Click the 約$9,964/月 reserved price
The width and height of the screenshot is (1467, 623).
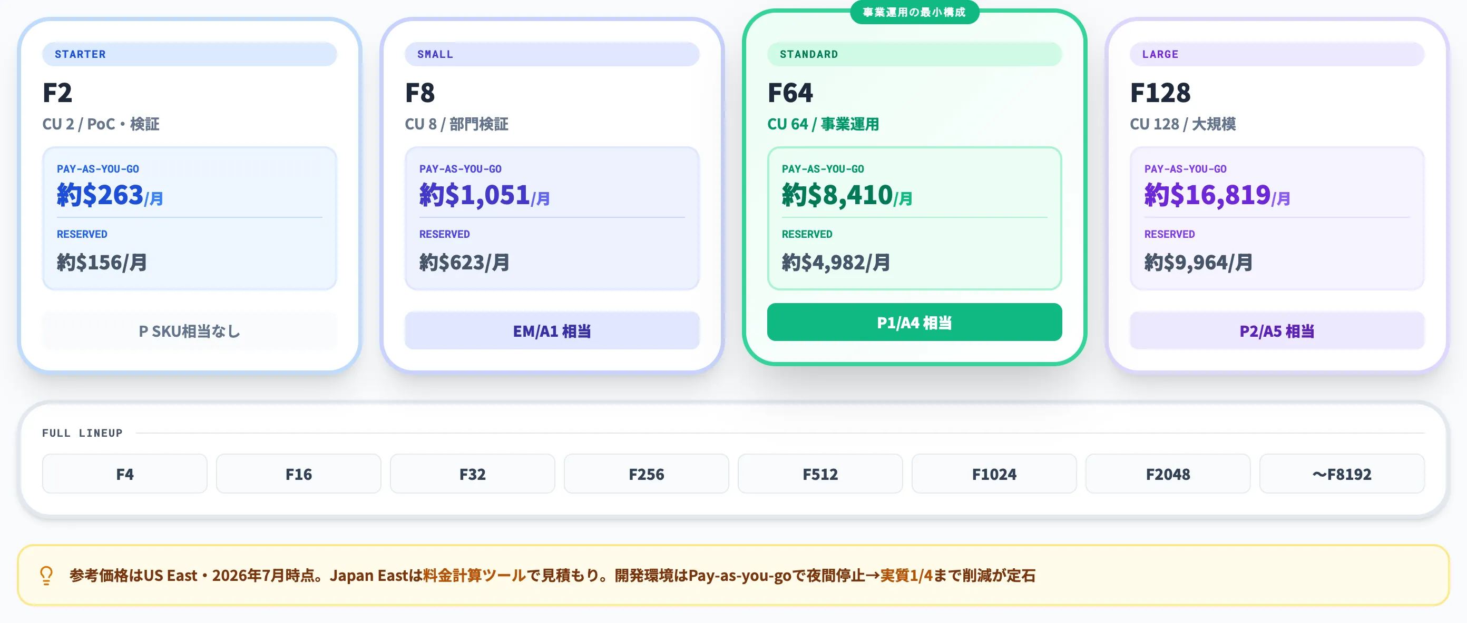(1198, 262)
